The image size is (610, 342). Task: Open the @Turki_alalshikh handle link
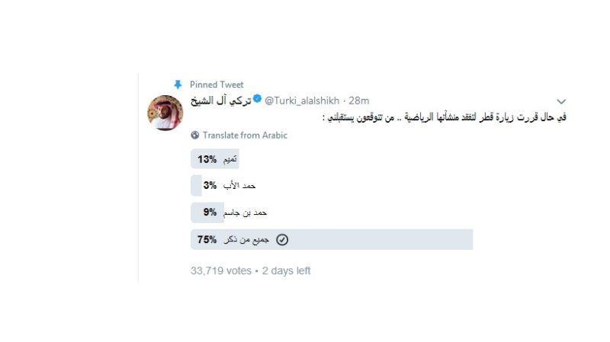(x=302, y=101)
